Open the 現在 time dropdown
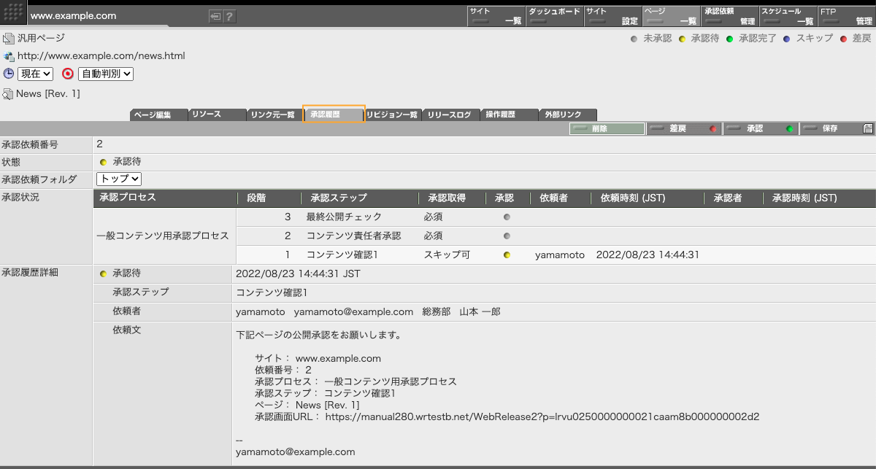 pos(35,74)
